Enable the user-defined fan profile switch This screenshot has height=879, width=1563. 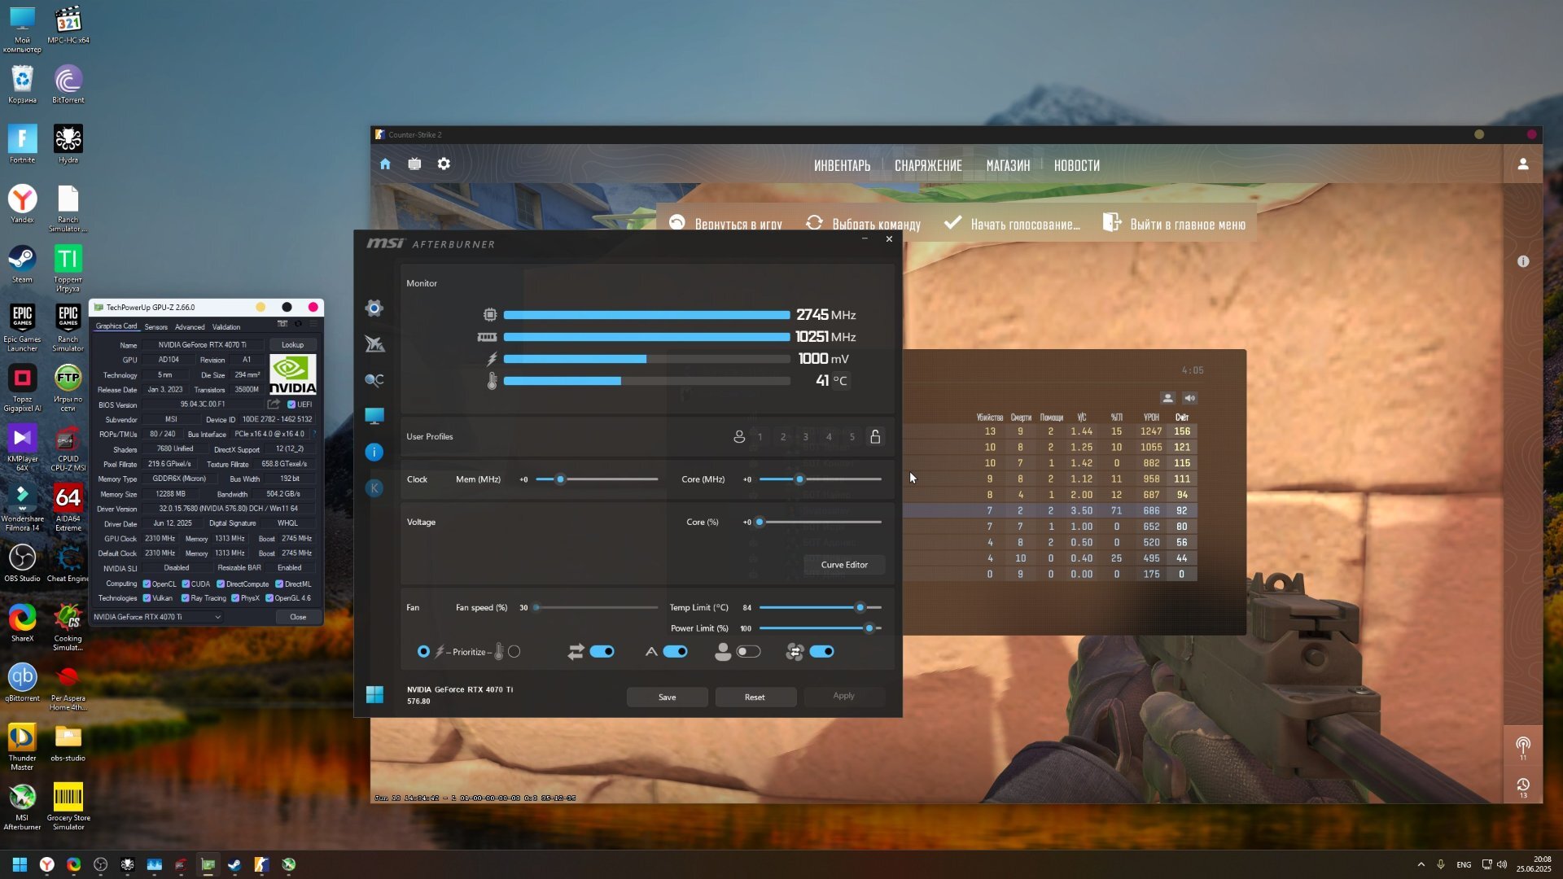pos(748,652)
